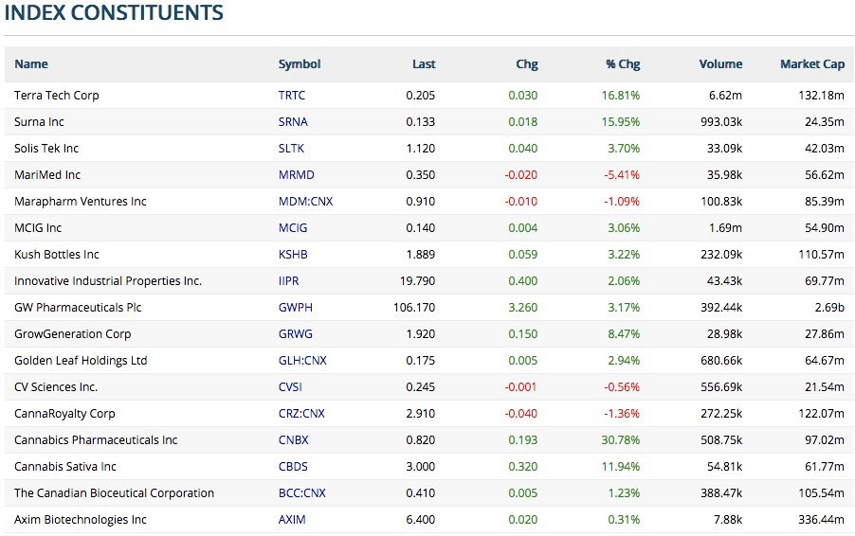The width and height of the screenshot is (855, 536).
Task: Click the 680.66k volume value
Action: point(721,361)
